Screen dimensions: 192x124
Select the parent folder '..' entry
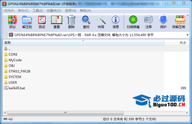[x=96, y=49]
